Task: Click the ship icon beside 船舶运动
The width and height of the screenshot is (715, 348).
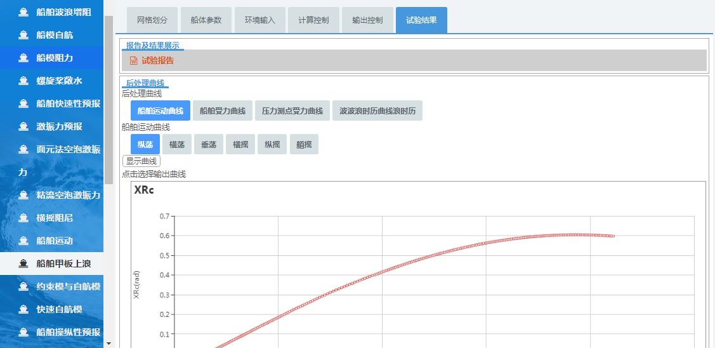Action: coord(23,241)
